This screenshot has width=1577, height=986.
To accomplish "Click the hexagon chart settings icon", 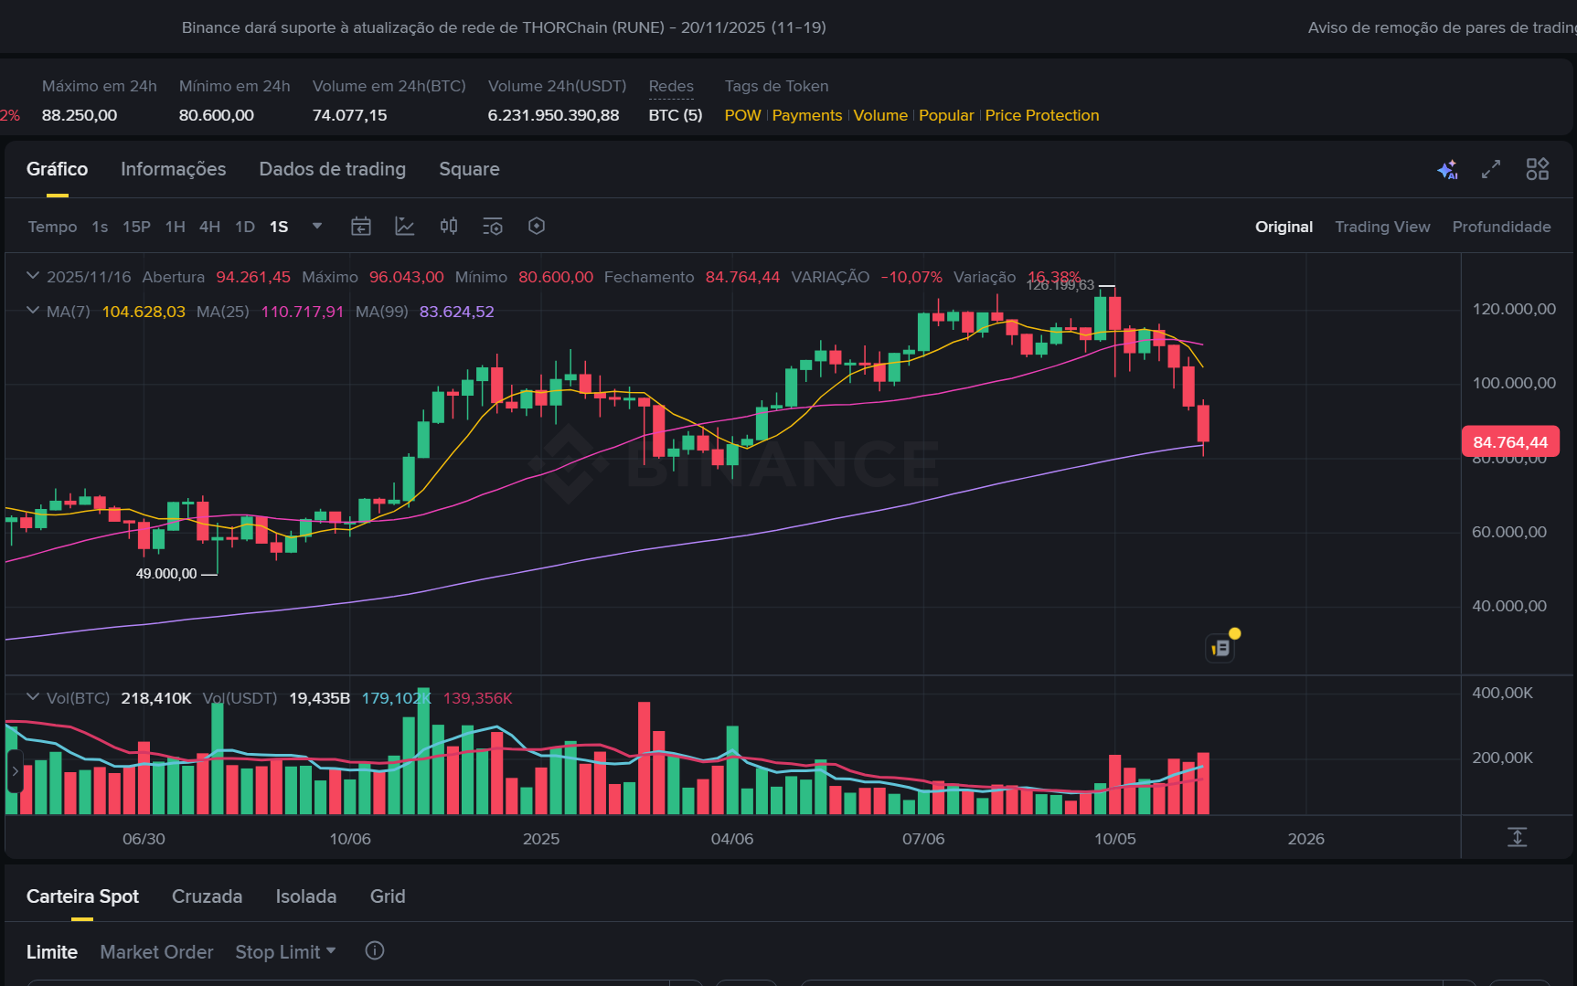I will point(537,227).
